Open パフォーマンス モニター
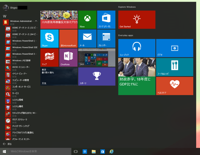200x155 pixels. (x=21, y=139)
